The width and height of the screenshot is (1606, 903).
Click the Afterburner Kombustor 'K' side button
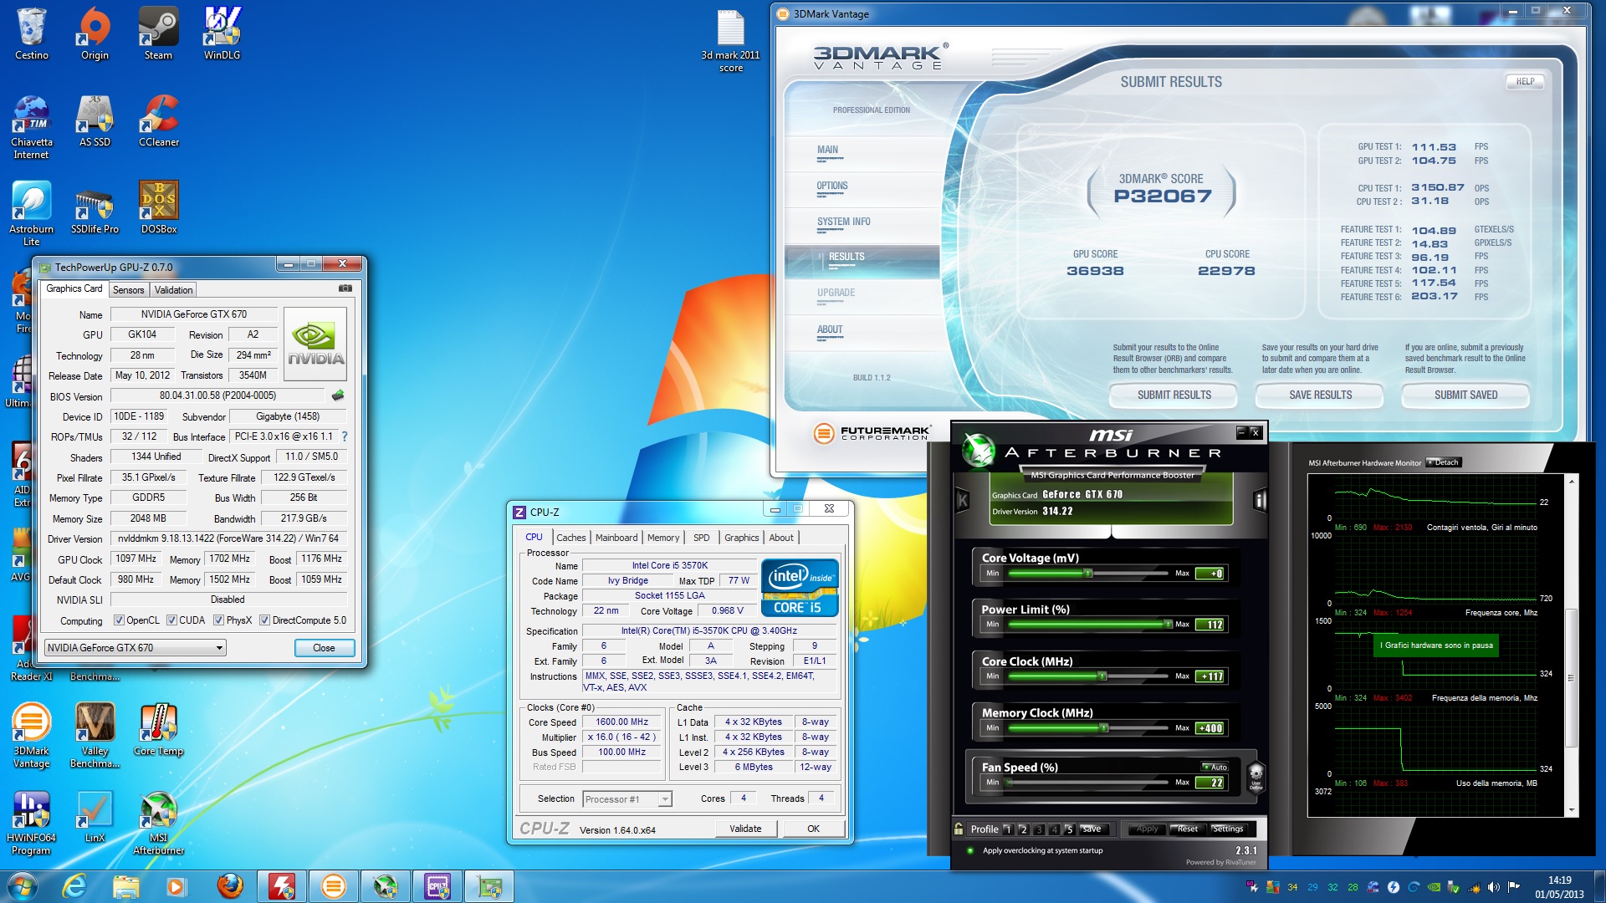[963, 501]
